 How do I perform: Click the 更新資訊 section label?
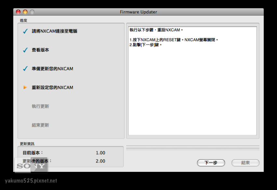click(x=27, y=144)
